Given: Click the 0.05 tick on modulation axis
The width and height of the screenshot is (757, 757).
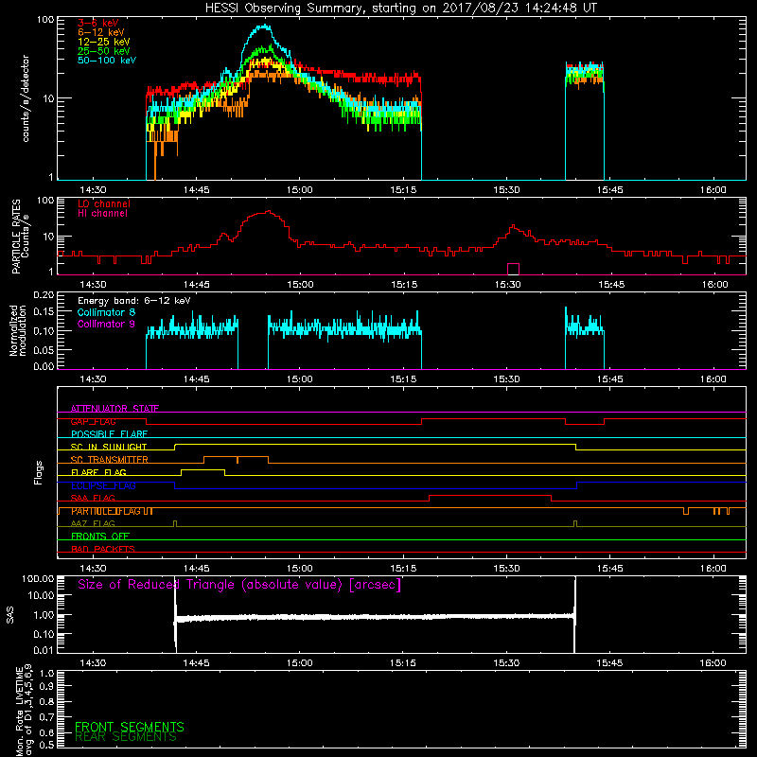Looking at the screenshot, I should click(44, 349).
